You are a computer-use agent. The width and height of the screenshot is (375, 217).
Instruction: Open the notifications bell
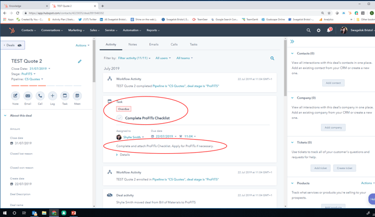pyautogui.click(x=329, y=31)
